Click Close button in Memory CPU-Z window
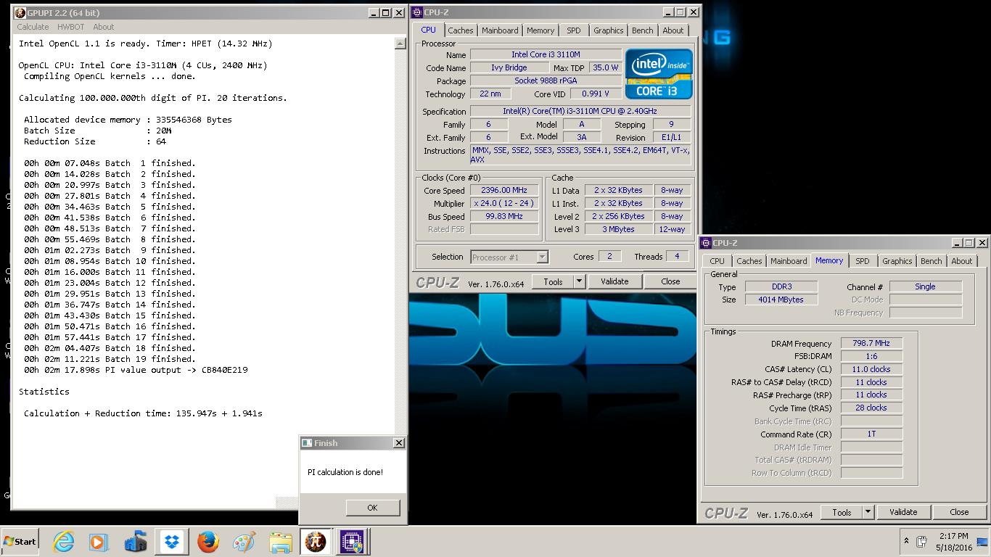This screenshot has height=557, width=991. click(x=959, y=512)
